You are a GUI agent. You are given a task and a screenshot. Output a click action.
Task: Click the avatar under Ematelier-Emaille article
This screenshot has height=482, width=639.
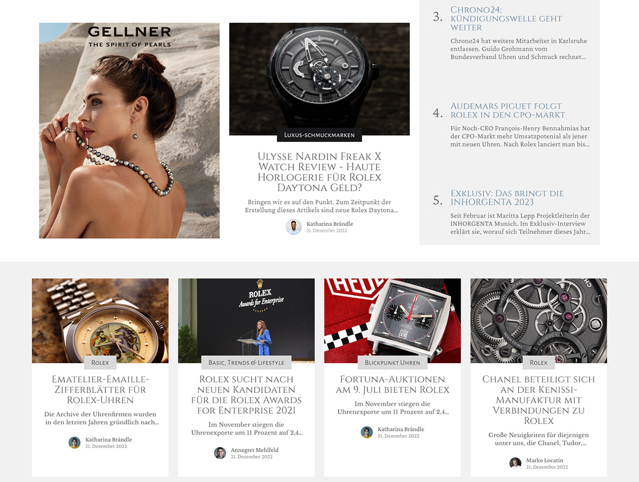tap(75, 443)
